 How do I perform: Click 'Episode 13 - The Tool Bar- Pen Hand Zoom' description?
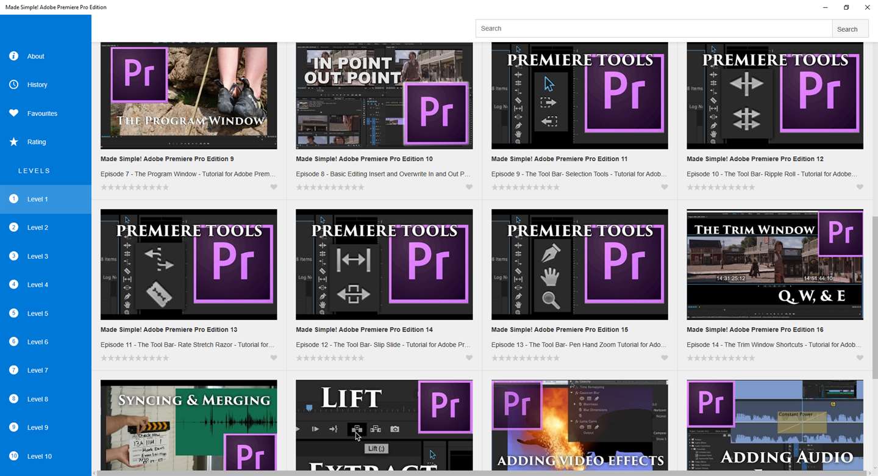[x=579, y=345]
